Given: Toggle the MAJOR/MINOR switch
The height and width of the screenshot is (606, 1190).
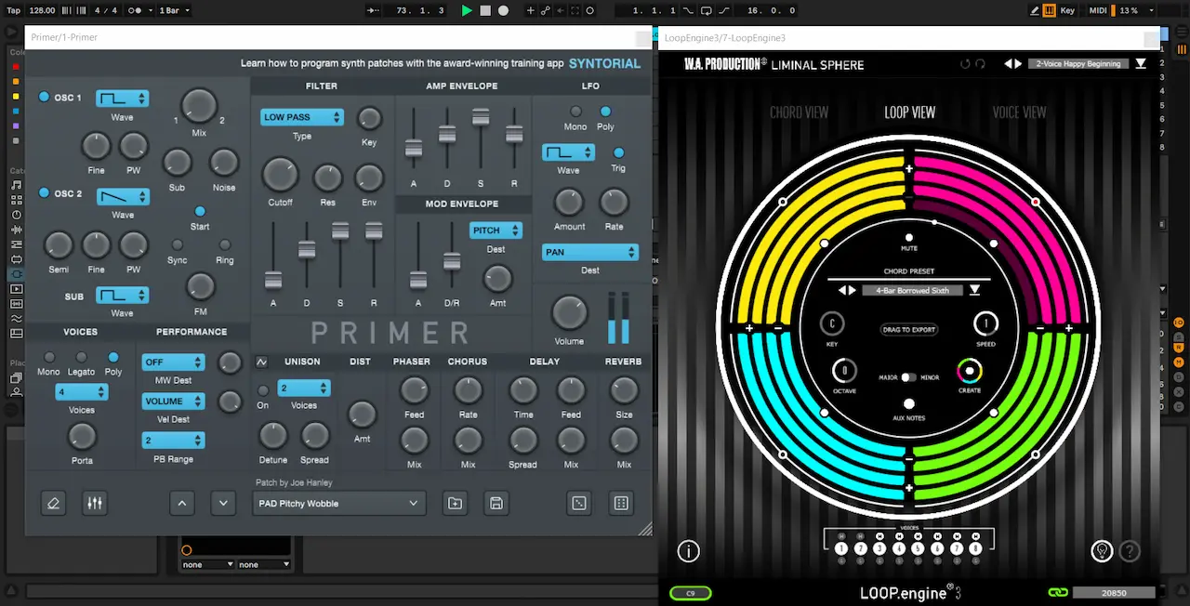Looking at the screenshot, I should [909, 377].
